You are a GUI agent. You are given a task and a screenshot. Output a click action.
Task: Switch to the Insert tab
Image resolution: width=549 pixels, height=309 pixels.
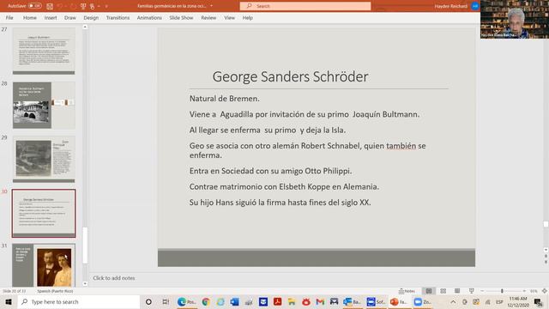[x=51, y=17]
